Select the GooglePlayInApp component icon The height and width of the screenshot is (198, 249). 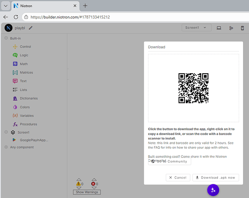pos(14,140)
